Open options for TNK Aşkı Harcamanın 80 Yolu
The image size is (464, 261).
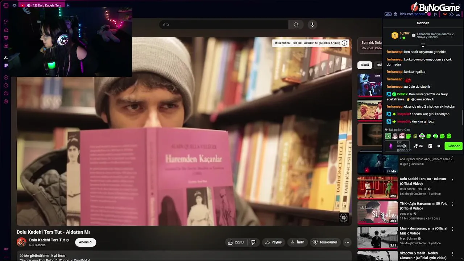pyautogui.click(x=452, y=204)
